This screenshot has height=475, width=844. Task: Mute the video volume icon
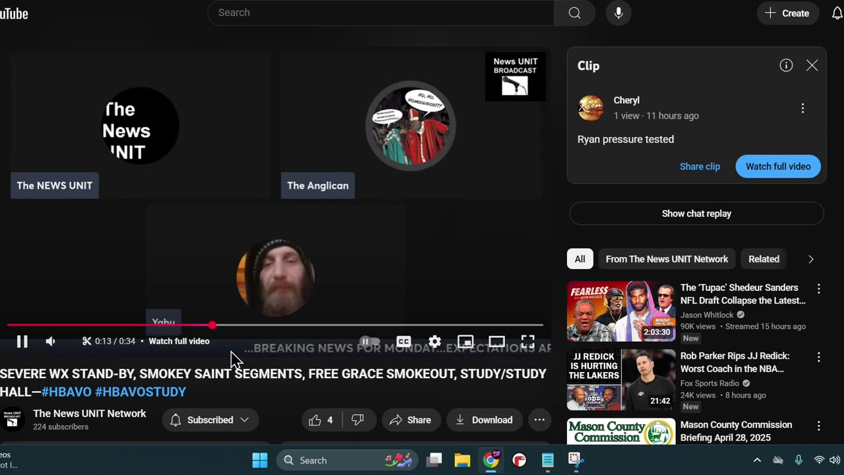click(x=51, y=341)
